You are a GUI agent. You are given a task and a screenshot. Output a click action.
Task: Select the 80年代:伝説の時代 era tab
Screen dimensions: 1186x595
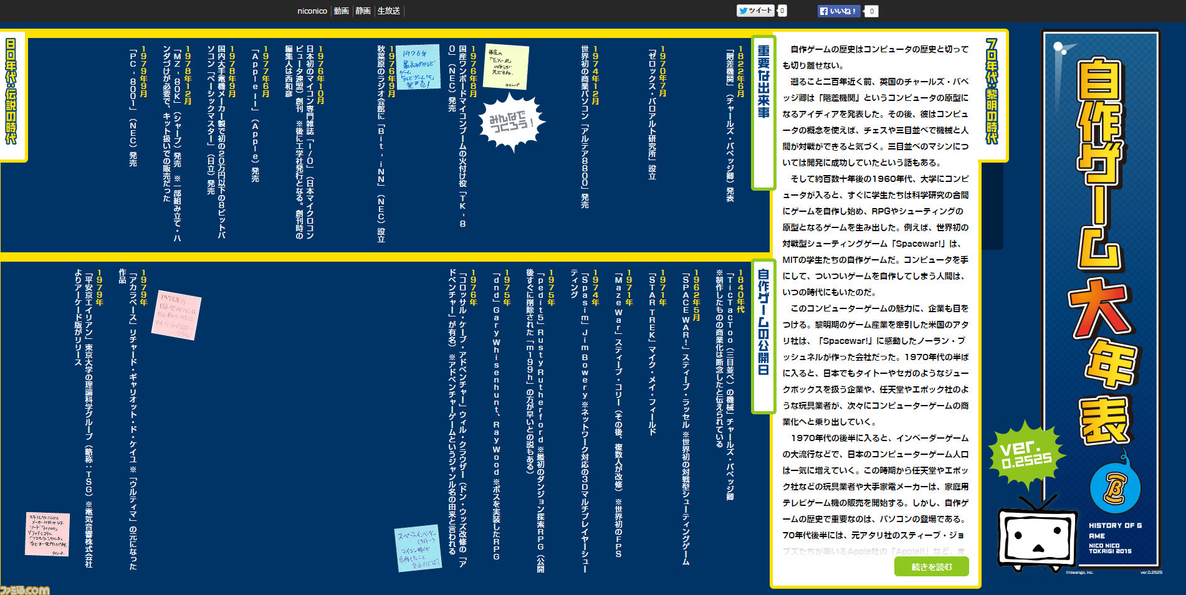[x=11, y=90]
